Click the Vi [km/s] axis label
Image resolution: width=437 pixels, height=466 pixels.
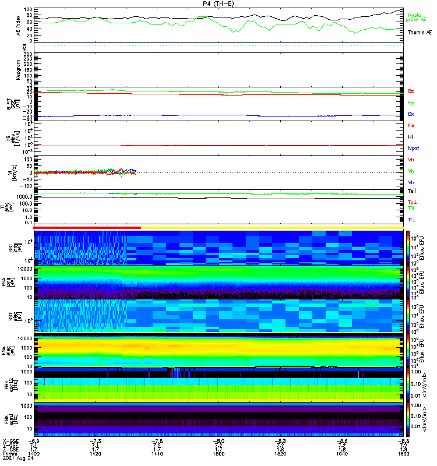pos(13,172)
